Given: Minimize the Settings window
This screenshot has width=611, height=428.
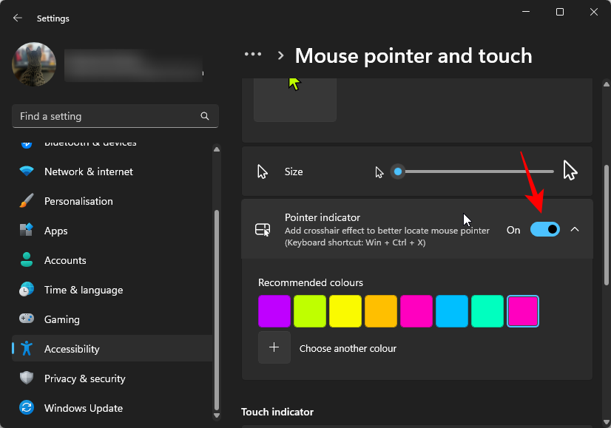Looking at the screenshot, I should click(x=526, y=12).
